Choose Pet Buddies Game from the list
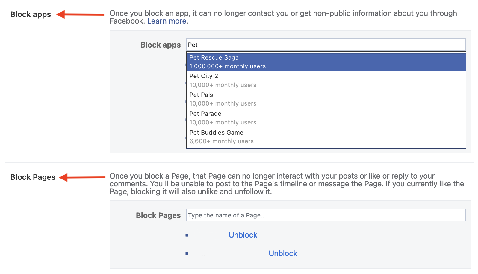The width and height of the screenshot is (478, 274). coord(326,137)
